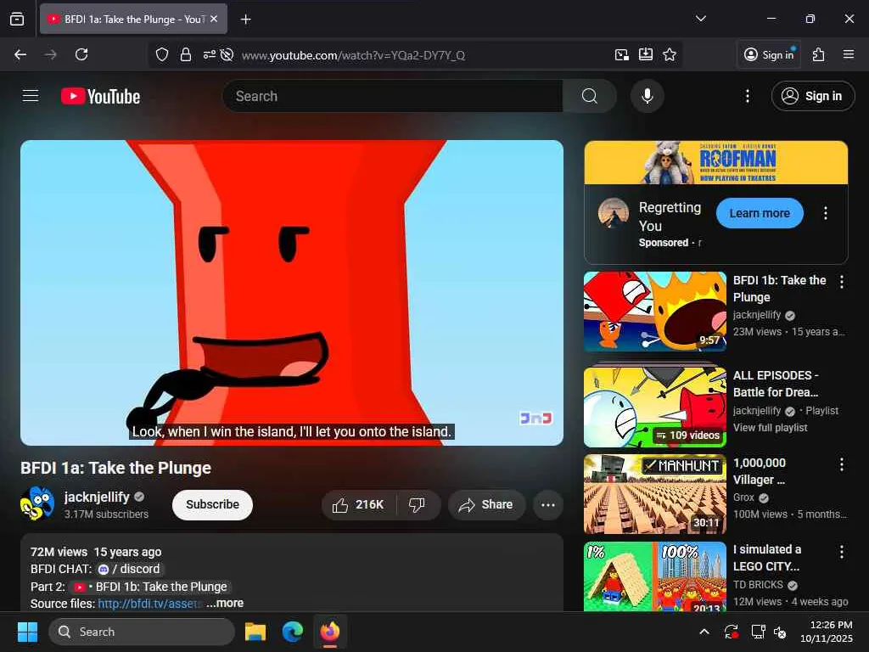Click Learn more on Regretting You ad

tap(760, 213)
